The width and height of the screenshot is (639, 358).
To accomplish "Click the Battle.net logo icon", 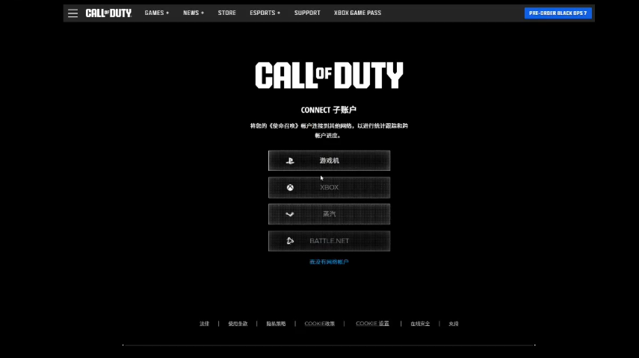I will pos(290,241).
